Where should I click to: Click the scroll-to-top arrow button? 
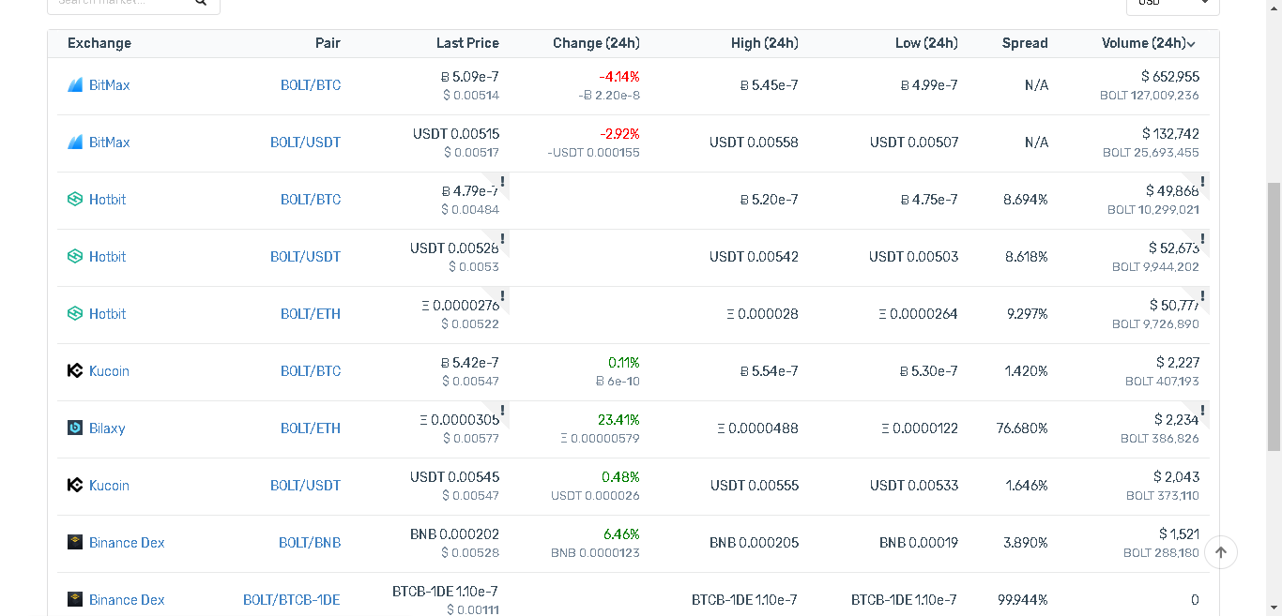coord(1221,553)
